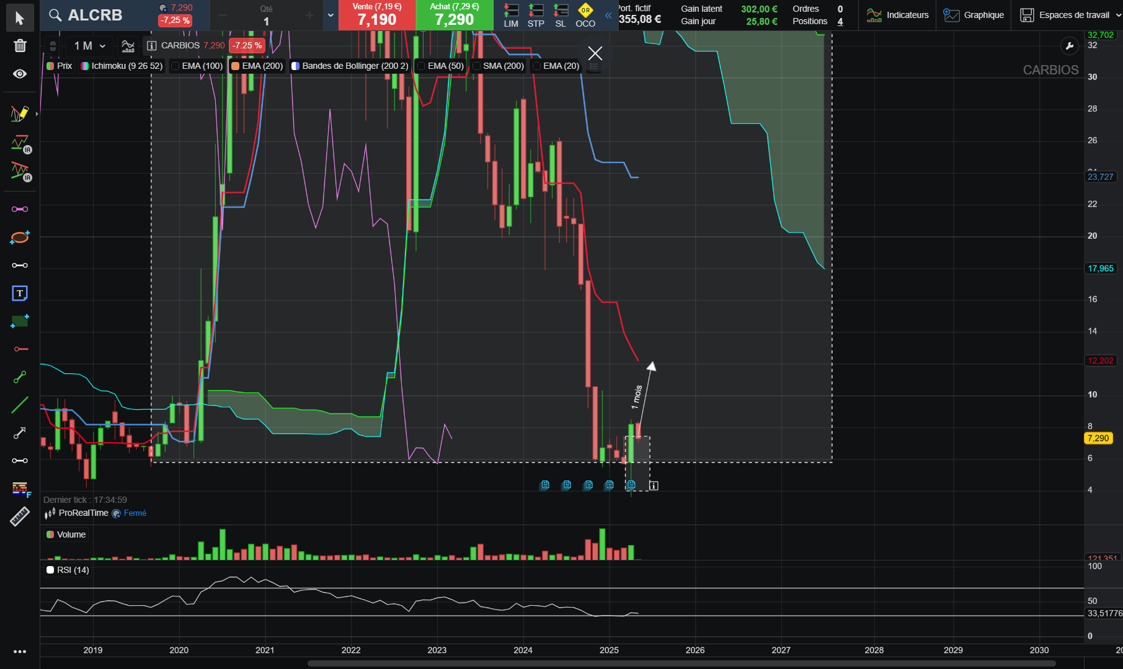Click the OCO order icon
Viewport: 1123px width, 669px height.
point(585,15)
